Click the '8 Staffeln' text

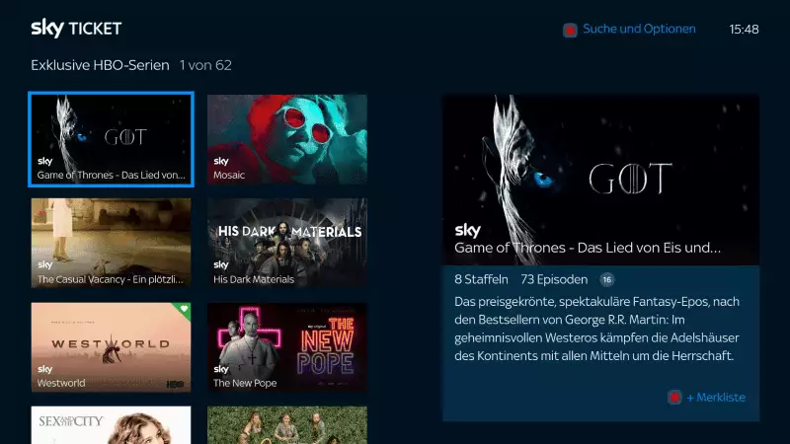click(x=481, y=279)
